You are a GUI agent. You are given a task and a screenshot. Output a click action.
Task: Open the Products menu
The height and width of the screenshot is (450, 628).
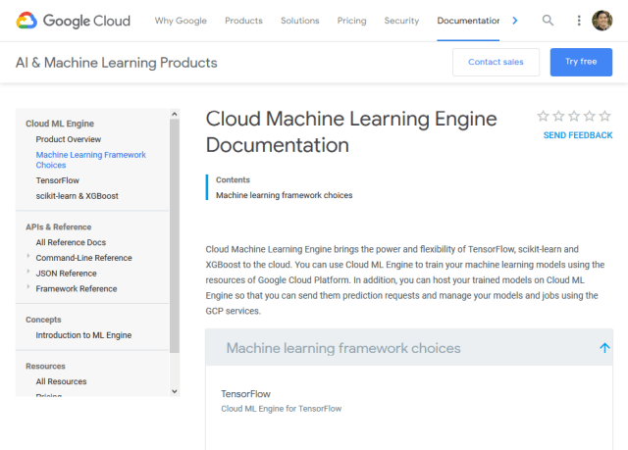coord(243,21)
